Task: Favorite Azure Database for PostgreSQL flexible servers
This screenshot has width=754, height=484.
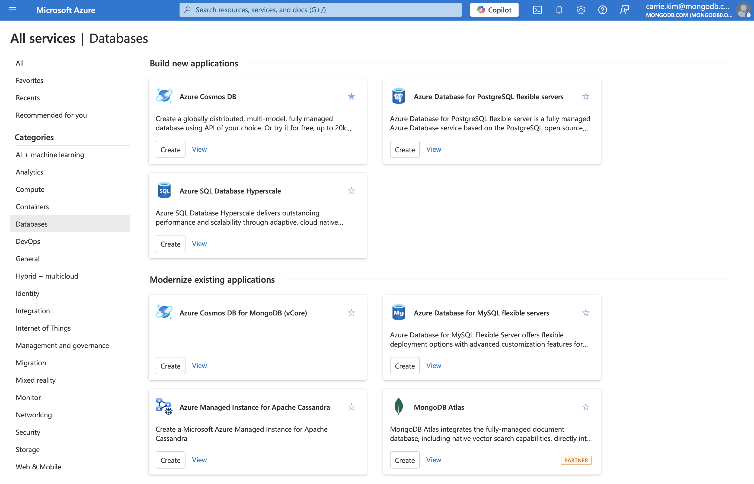Action: 585,96
